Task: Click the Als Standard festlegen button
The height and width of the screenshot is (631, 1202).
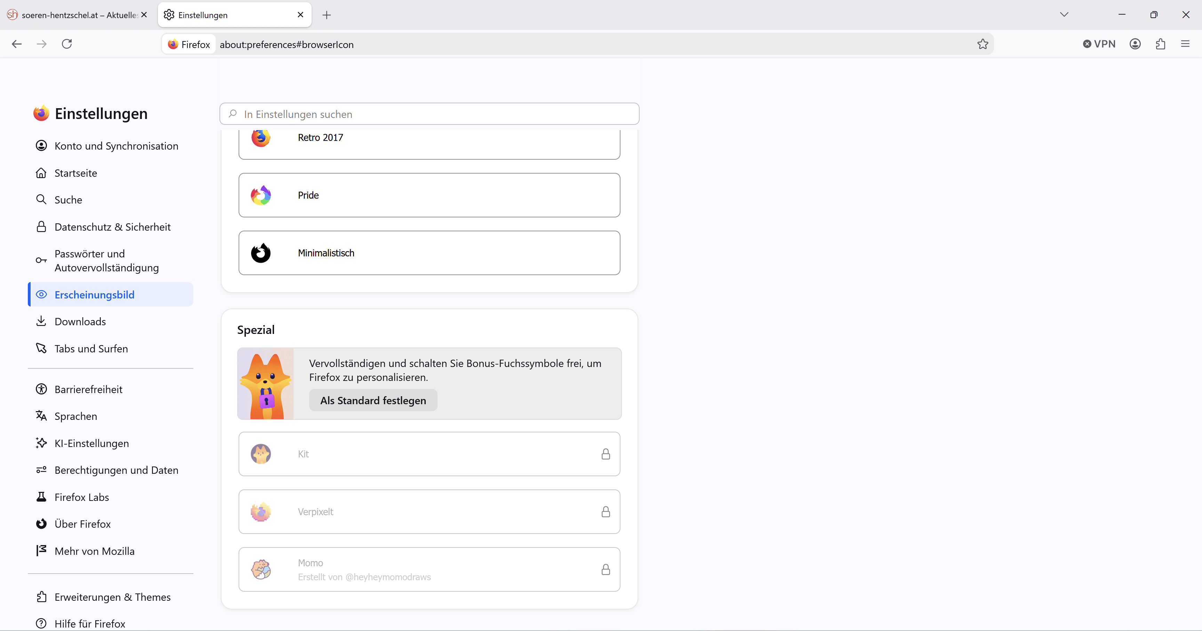Action: [x=373, y=400]
